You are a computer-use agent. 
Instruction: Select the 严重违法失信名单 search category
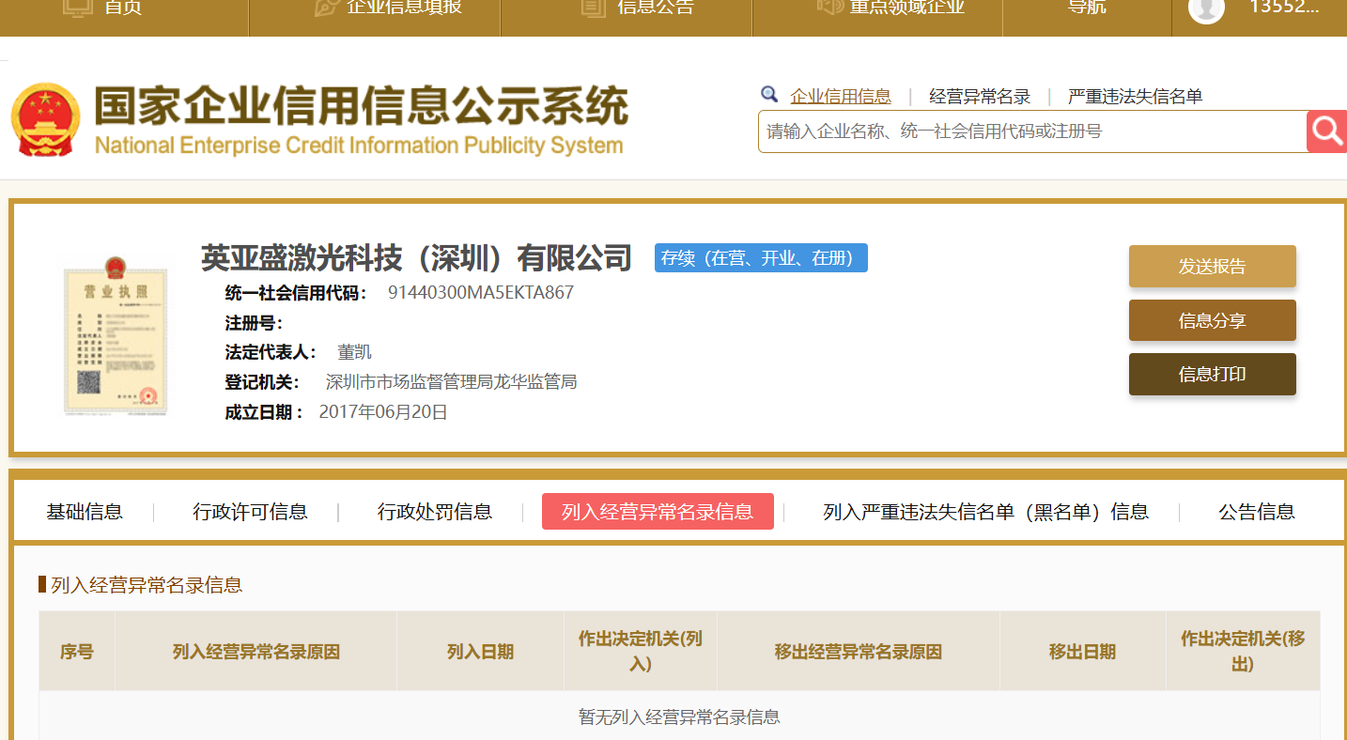tap(1135, 96)
